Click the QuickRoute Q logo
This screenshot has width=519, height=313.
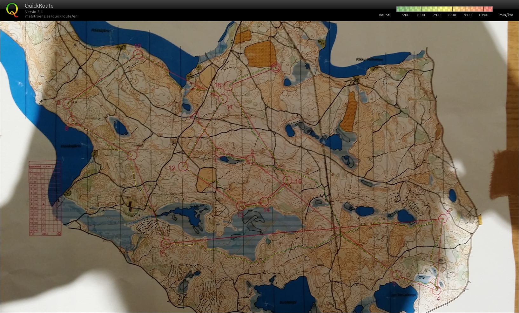12,10
